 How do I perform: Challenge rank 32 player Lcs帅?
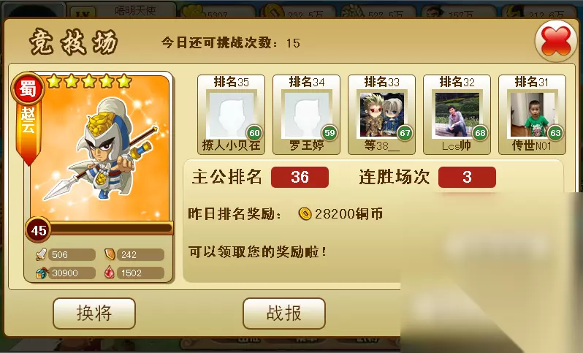point(457,115)
